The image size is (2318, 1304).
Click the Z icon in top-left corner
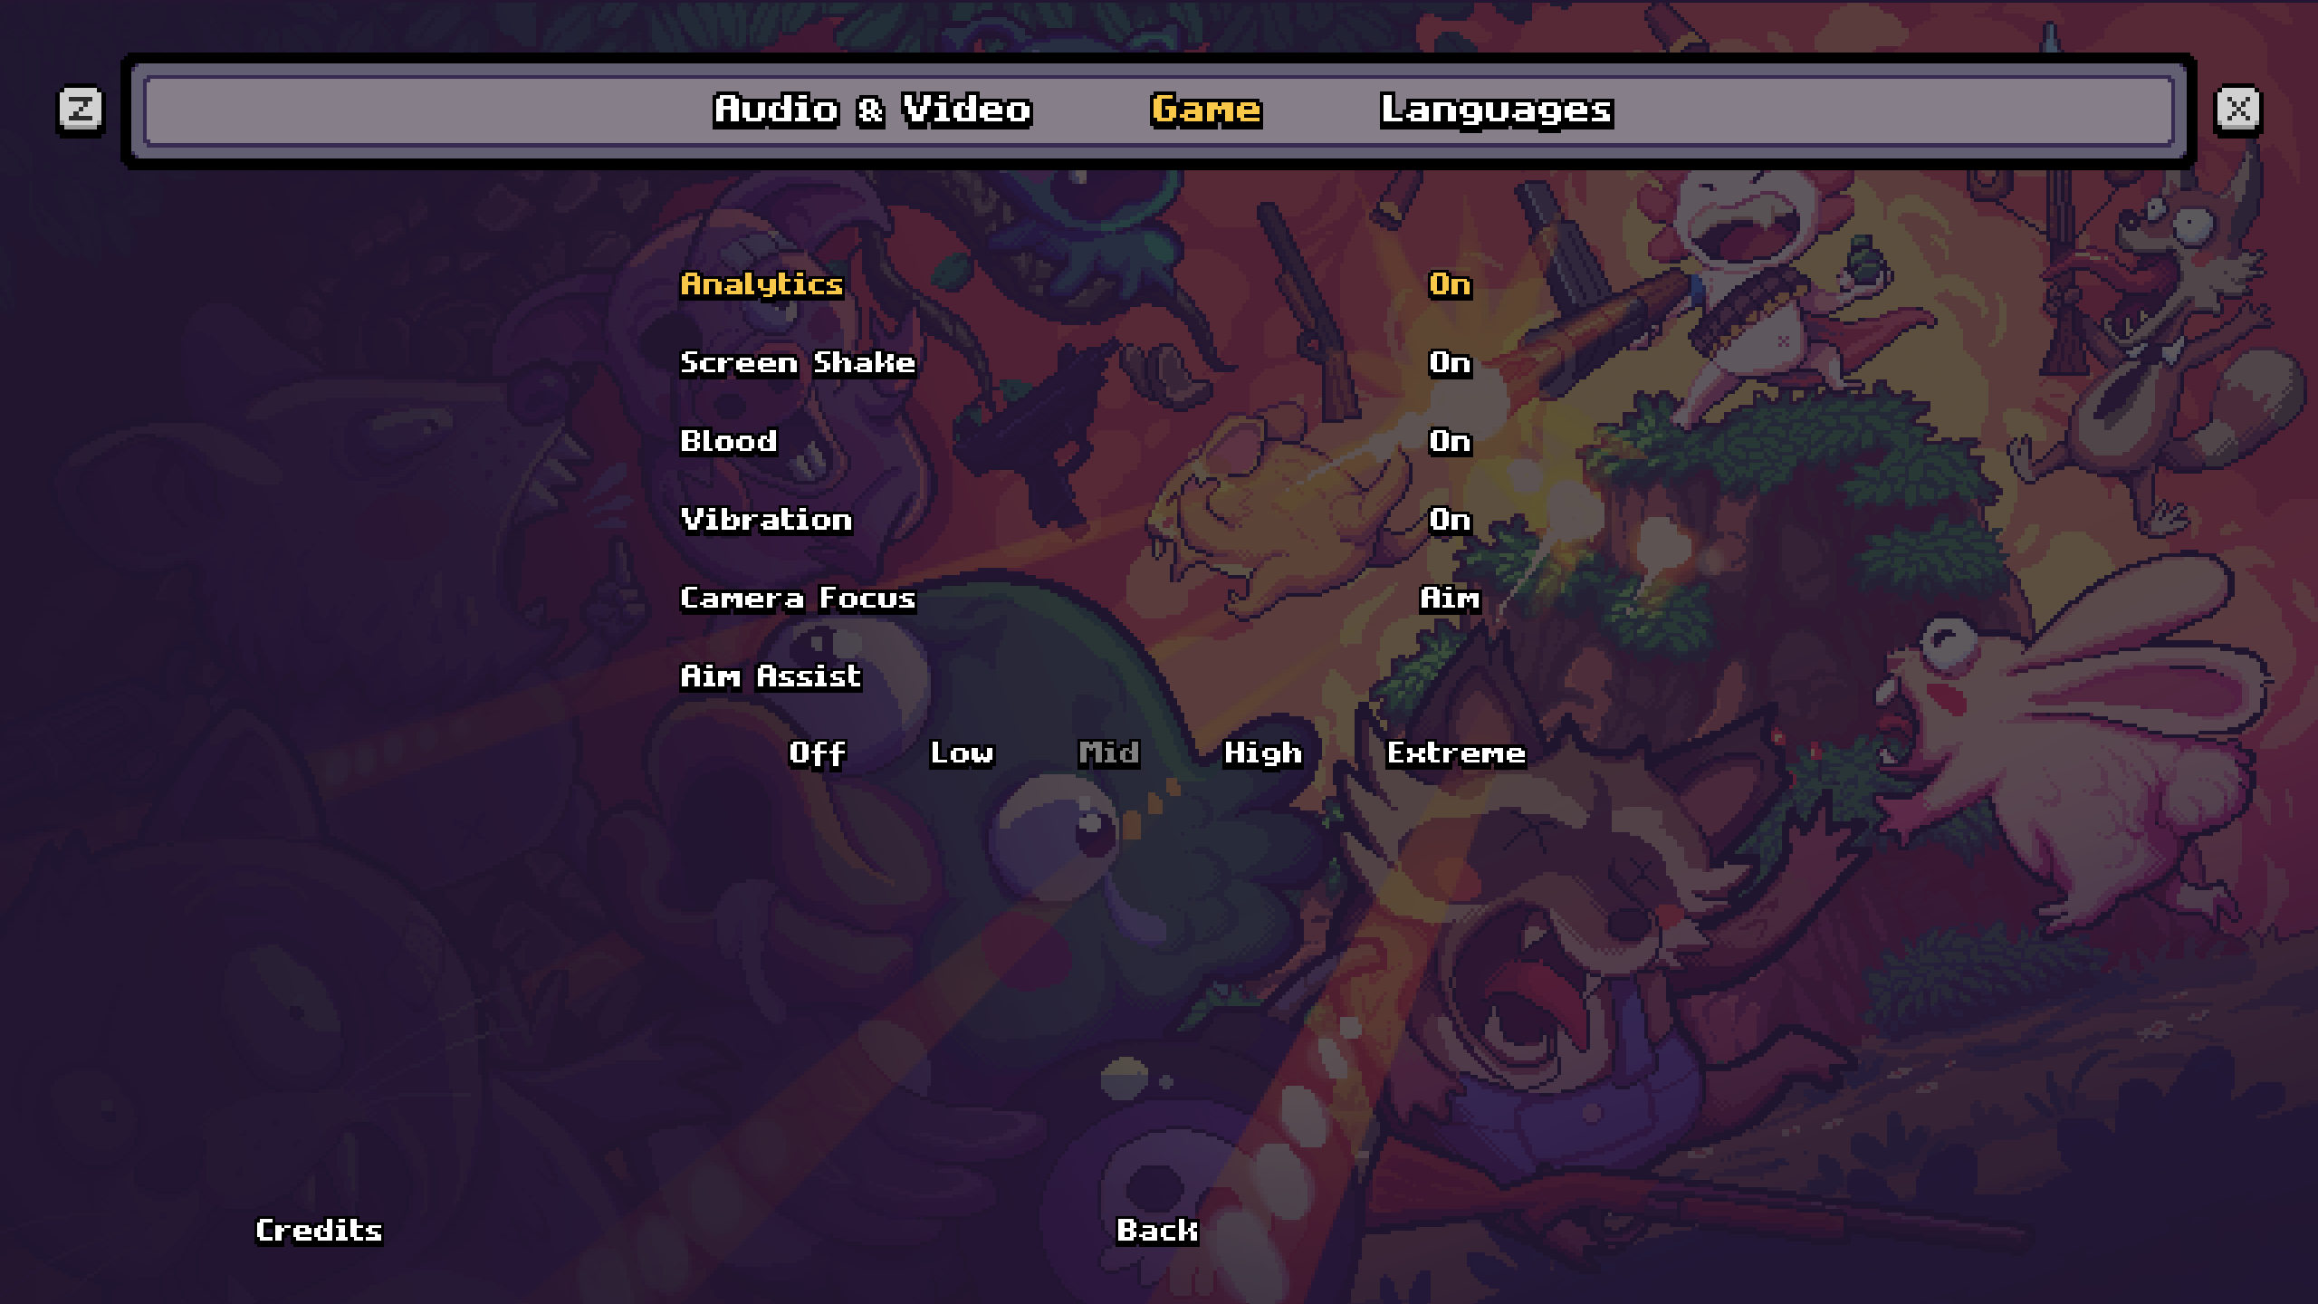(x=80, y=109)
